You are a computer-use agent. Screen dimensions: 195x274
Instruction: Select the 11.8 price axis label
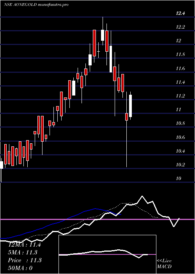click(180, 54)
